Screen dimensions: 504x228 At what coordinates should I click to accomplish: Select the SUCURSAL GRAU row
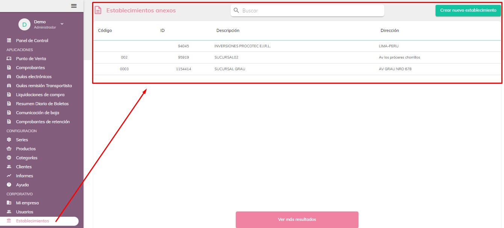click(x=230, y=69)
